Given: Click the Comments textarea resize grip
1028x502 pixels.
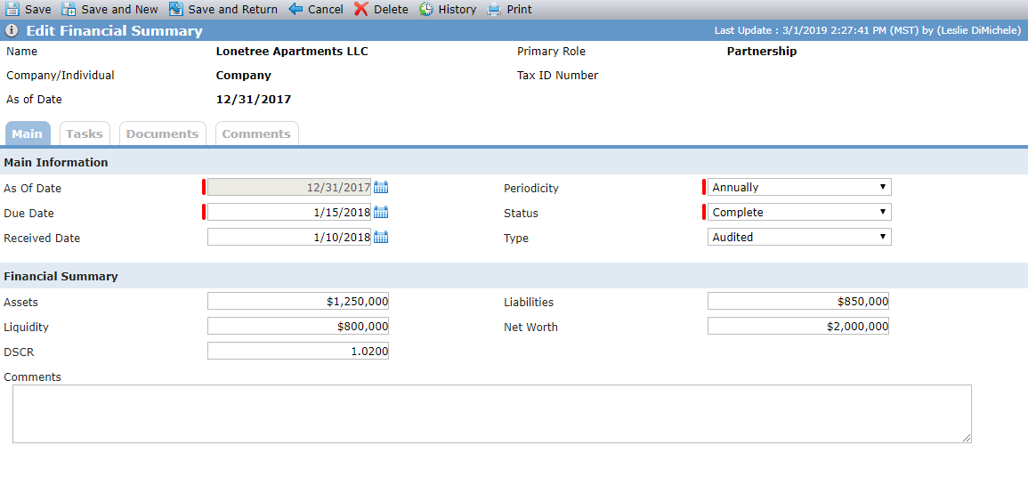Looking at the screenshot, I should (967, 438).
